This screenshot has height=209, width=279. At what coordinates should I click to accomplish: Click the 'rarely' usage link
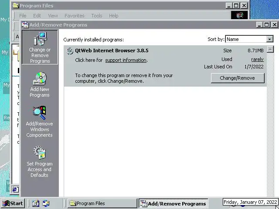pos(257,59)
